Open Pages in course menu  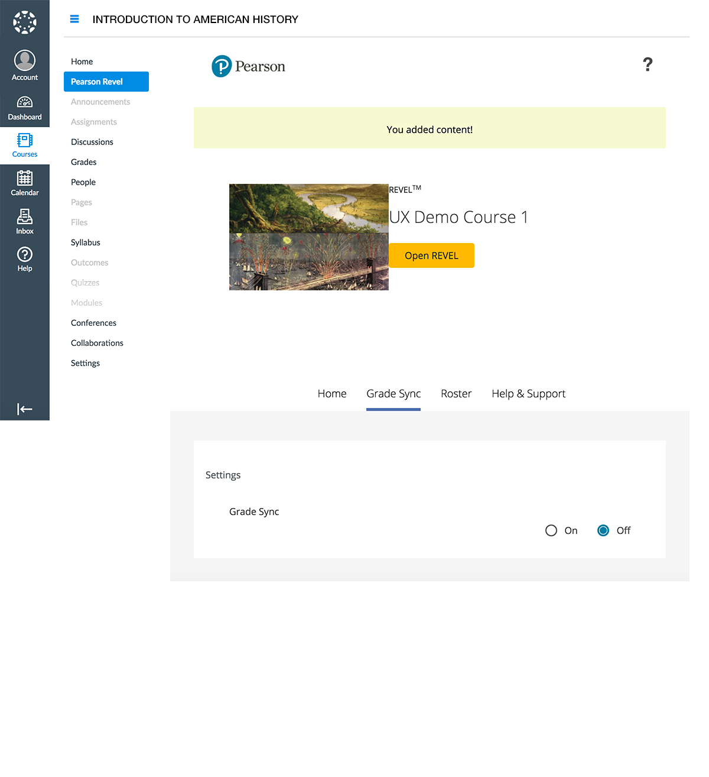click(82, 202)
